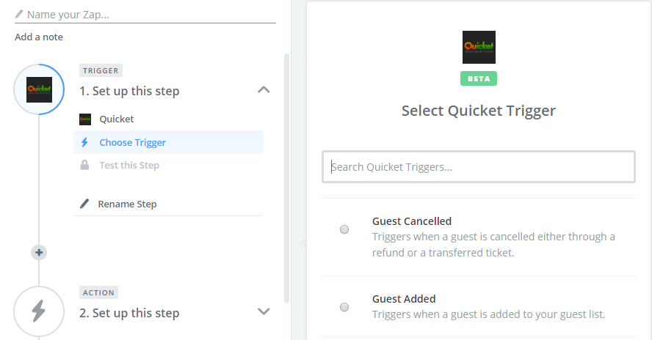Click the lightning bolt next to Choose Trigger
The height and width of the screenshot is (340, 652).
click(84, 142)
